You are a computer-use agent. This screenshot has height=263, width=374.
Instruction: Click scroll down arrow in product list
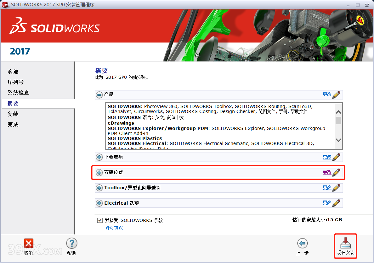pyautogui.click(x=338, y=140)
